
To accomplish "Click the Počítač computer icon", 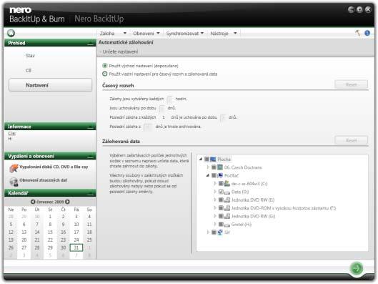I will pos(220,175).
